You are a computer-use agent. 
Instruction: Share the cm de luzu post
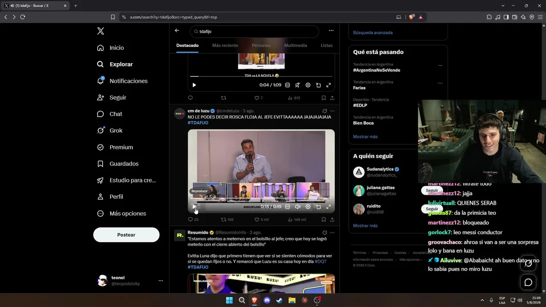point(332,220)
